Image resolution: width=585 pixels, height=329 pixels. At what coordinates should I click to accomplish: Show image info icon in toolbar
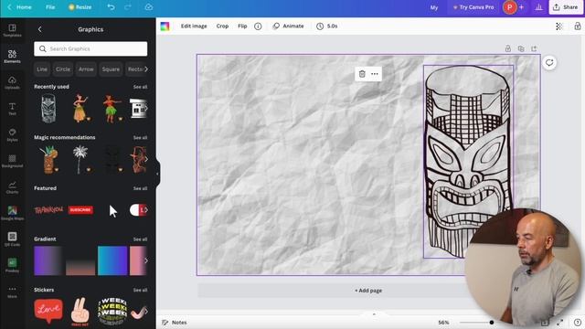tap(258, 27)
